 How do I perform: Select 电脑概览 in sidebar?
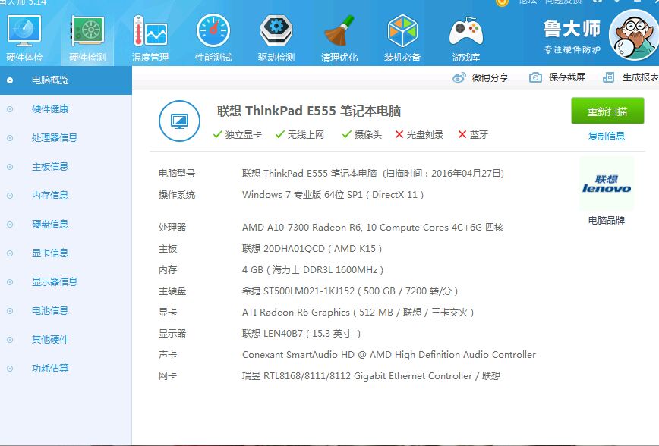click(66, 80)
